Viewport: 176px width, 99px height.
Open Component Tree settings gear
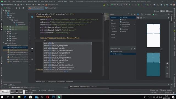pyautogui.click(x=131, y=49)
